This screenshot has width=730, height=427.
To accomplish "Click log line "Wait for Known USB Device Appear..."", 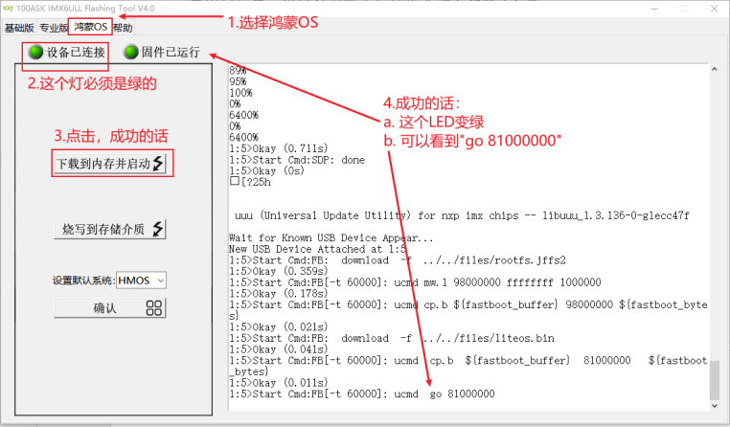I will (331, 238).
